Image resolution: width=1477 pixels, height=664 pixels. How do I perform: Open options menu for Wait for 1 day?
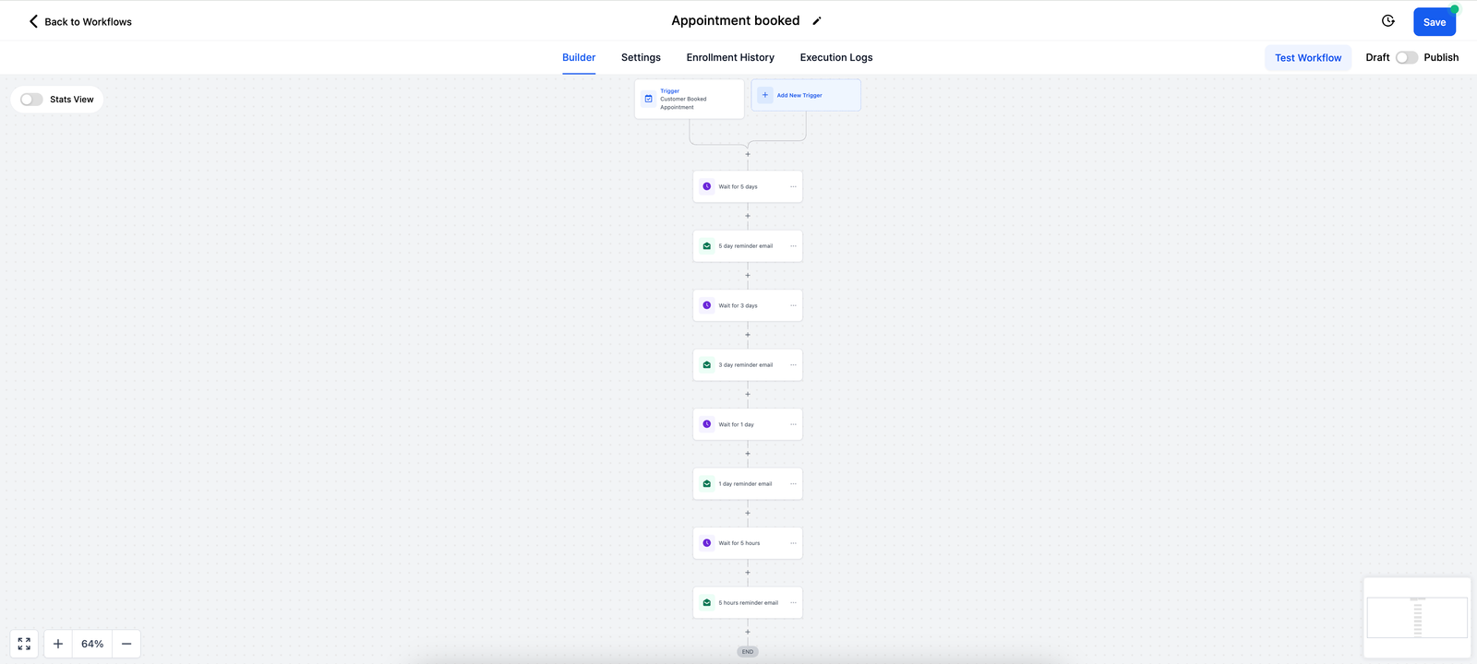pos(793,424)
